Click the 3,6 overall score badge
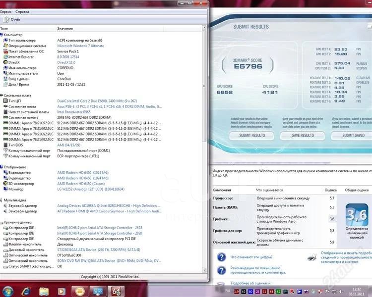 (x=357, y=215)
